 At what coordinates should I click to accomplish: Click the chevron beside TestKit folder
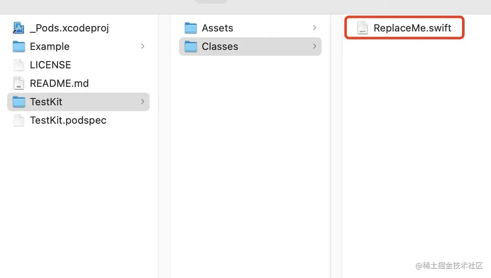143,102
